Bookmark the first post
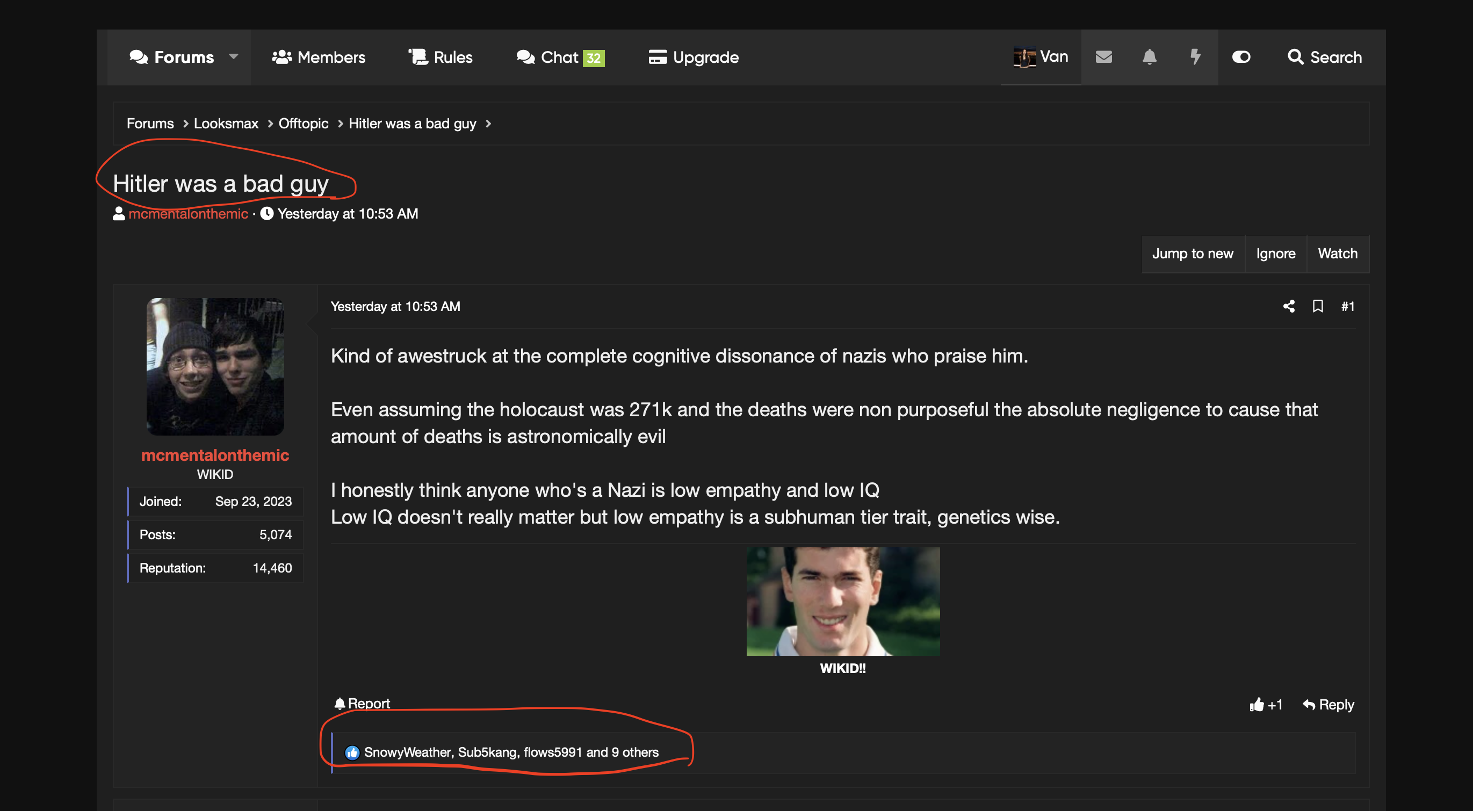This screenshot has width=1473, height=811. click(1317, 306)
